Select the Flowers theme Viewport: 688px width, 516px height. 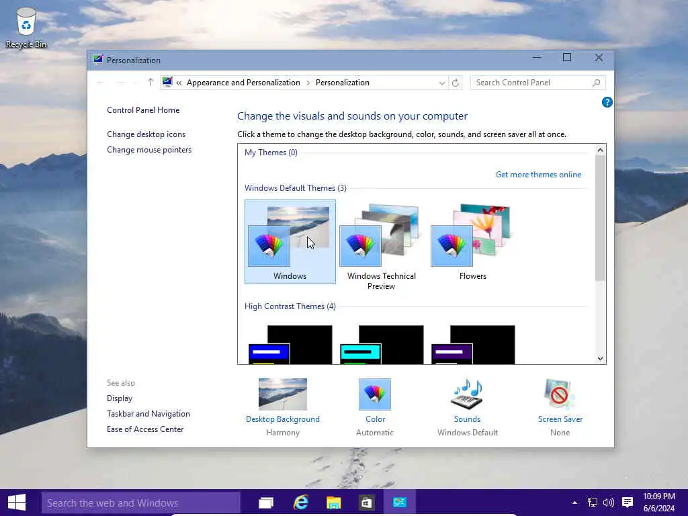pos(472,242)
